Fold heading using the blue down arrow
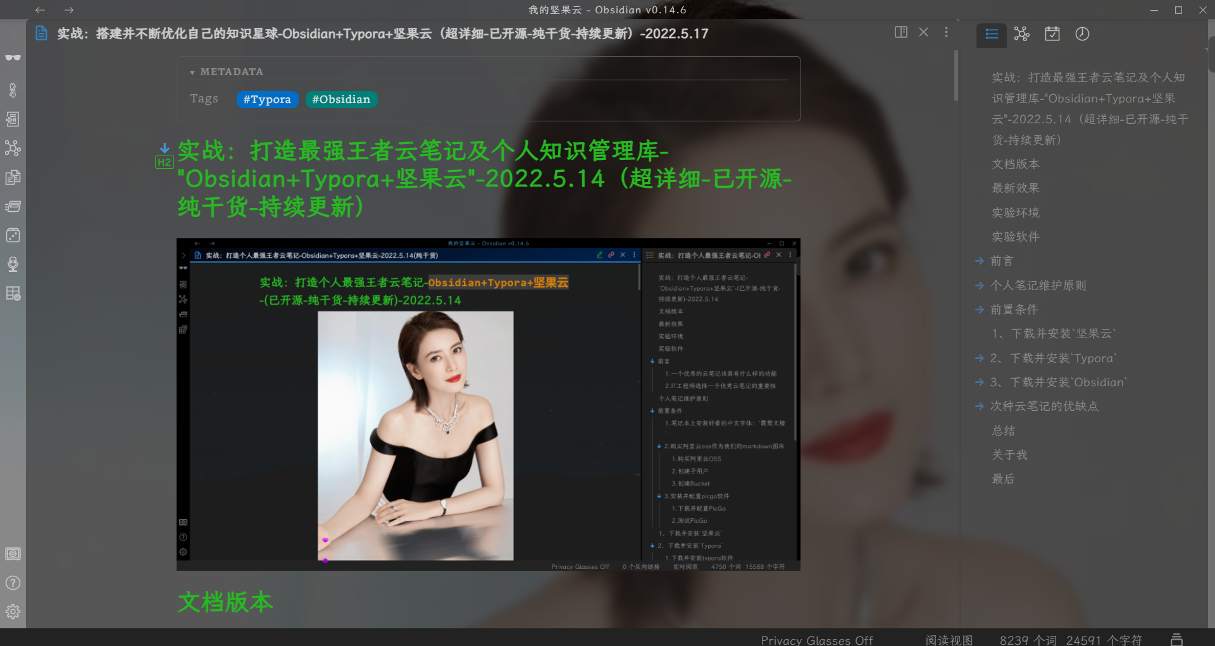This screenshot has height=646, width=1215. coord(165,148)
